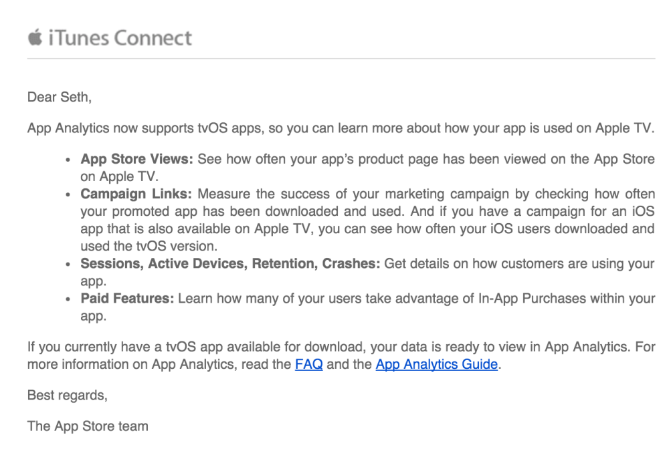Click the 'Best regards,' closing line
This screenshot has width=669, height=453.
tap(66, 396)
